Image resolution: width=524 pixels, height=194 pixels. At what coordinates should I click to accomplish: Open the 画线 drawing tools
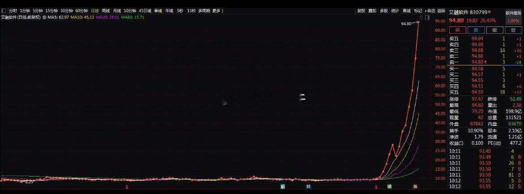click(x=406, y=11)
